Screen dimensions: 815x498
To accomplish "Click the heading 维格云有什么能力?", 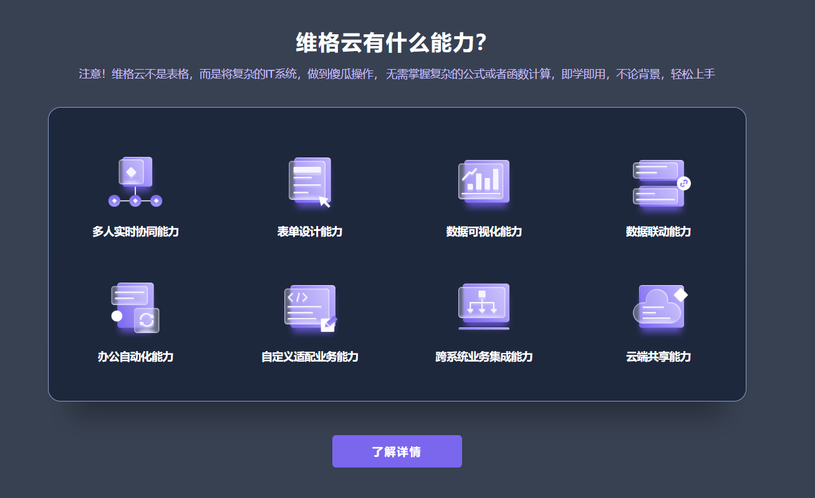I will pos(391,43).
